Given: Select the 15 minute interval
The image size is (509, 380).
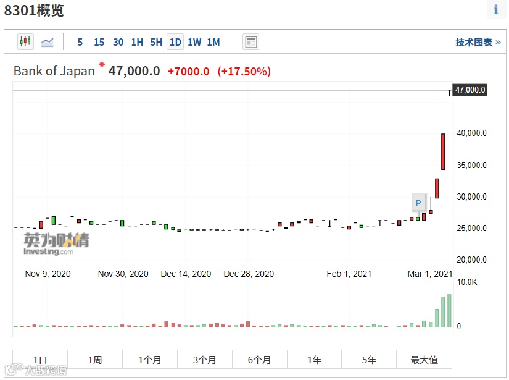Looking at the screenshot, I should (x=99, y=42).
